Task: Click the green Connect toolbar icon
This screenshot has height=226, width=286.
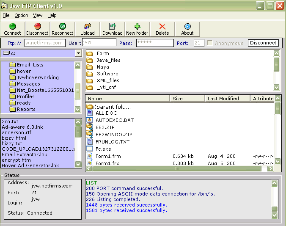Action: (12, 26)
